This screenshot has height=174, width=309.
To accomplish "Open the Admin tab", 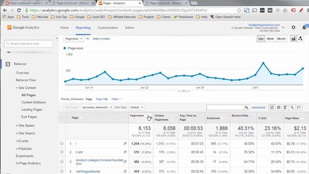I will pos(129,28).
